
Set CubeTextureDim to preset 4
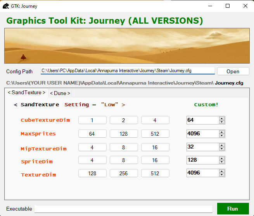(x=155, y=120)
